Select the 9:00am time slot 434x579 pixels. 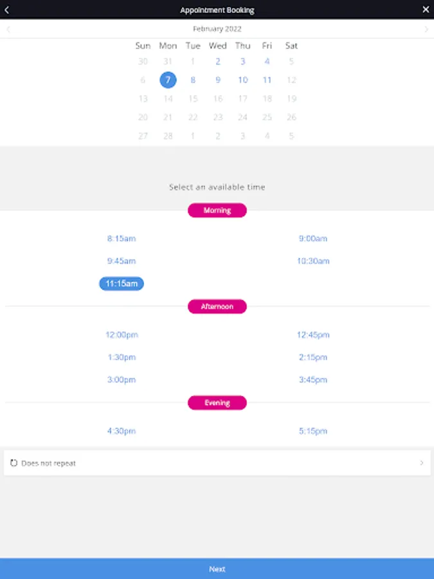click(313, 238)
